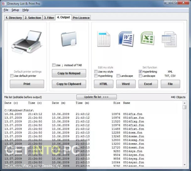Click the Edit my style label
This screenshot has height=171, width=191.
pyautogui.click(x=106, y=67)
